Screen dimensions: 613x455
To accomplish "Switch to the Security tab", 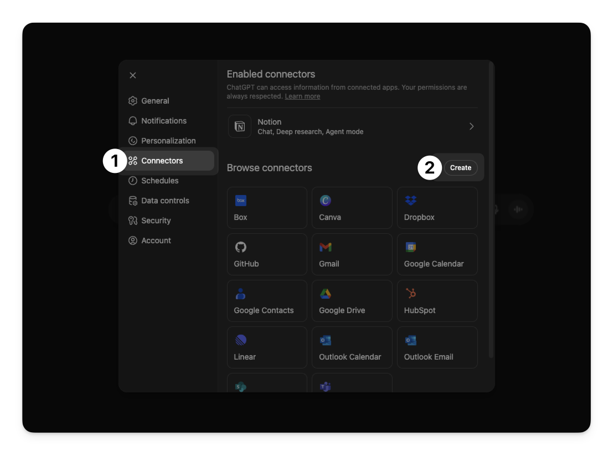I will (168, 220).
